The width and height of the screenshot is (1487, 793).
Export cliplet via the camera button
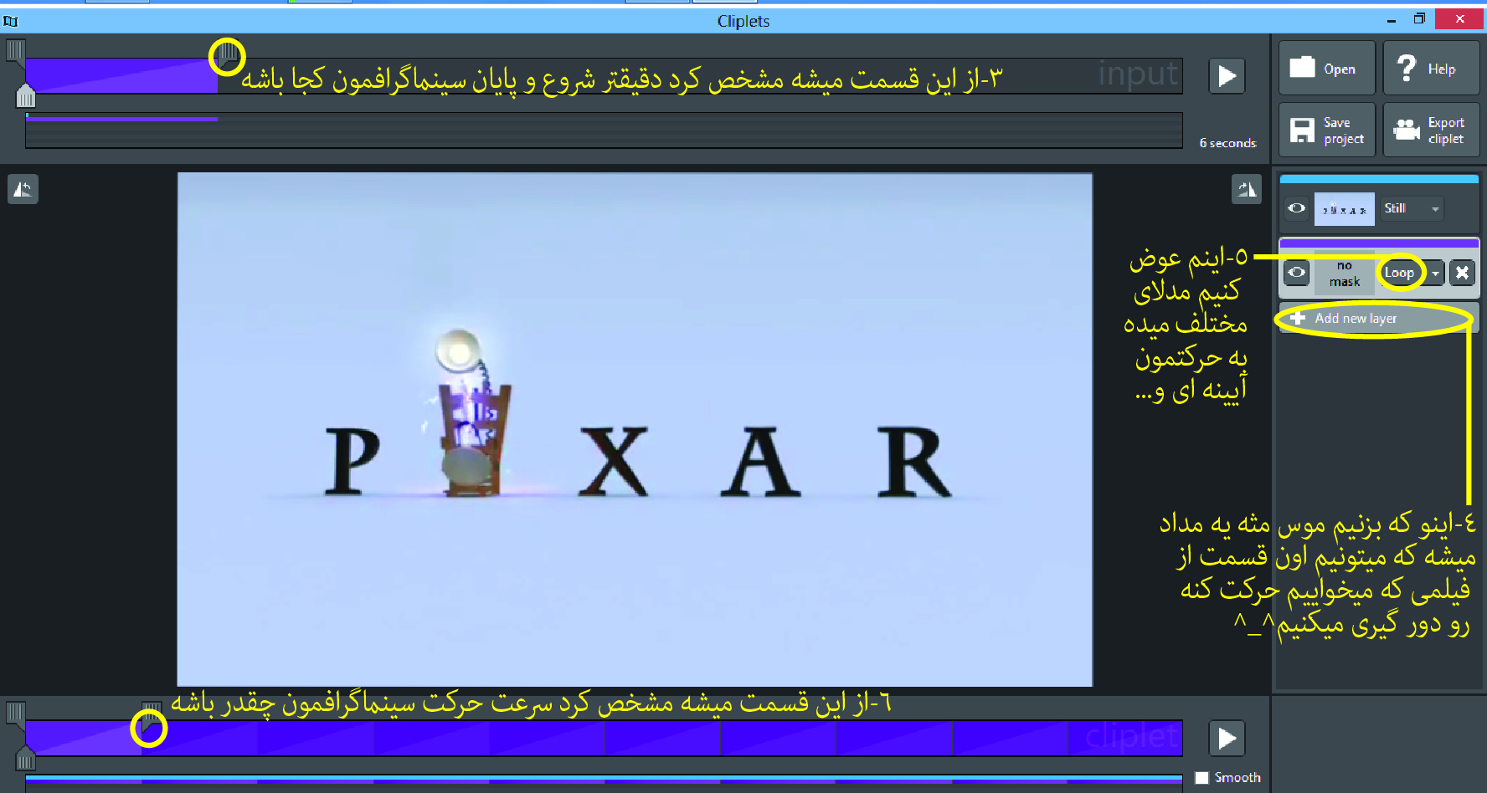[1431, 130]
